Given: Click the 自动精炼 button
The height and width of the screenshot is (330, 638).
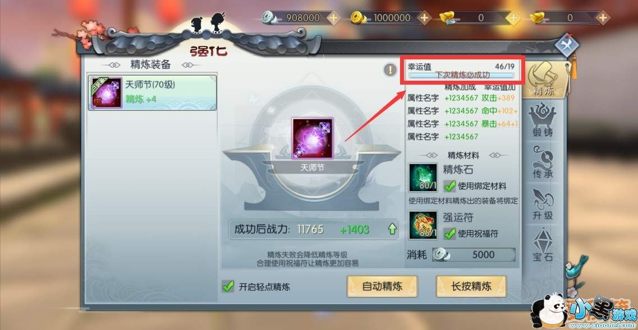Looking at the screenshot, I should point(382,286).
